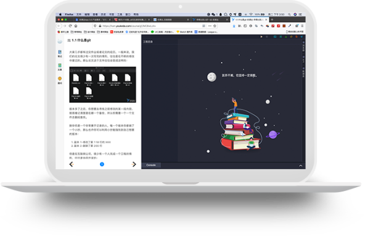Image resolution: width=365 pixels, height=236 pixels.
Task: Toggle the bookmark star in the address bar
Action: point(215,26)
